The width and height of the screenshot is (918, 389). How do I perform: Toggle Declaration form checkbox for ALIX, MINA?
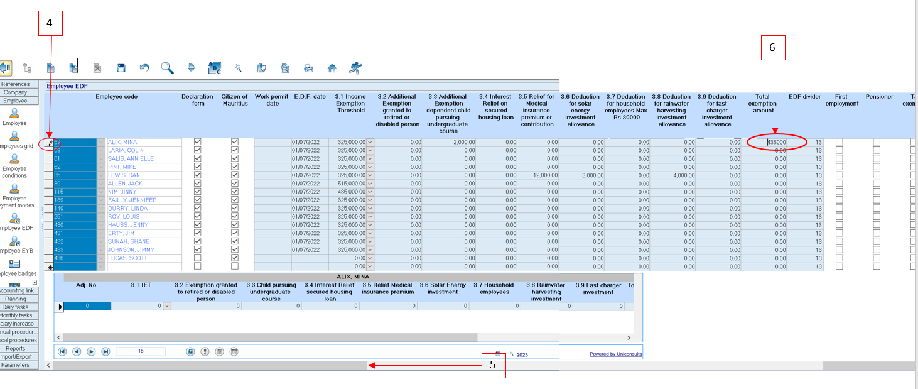point(198,142)
